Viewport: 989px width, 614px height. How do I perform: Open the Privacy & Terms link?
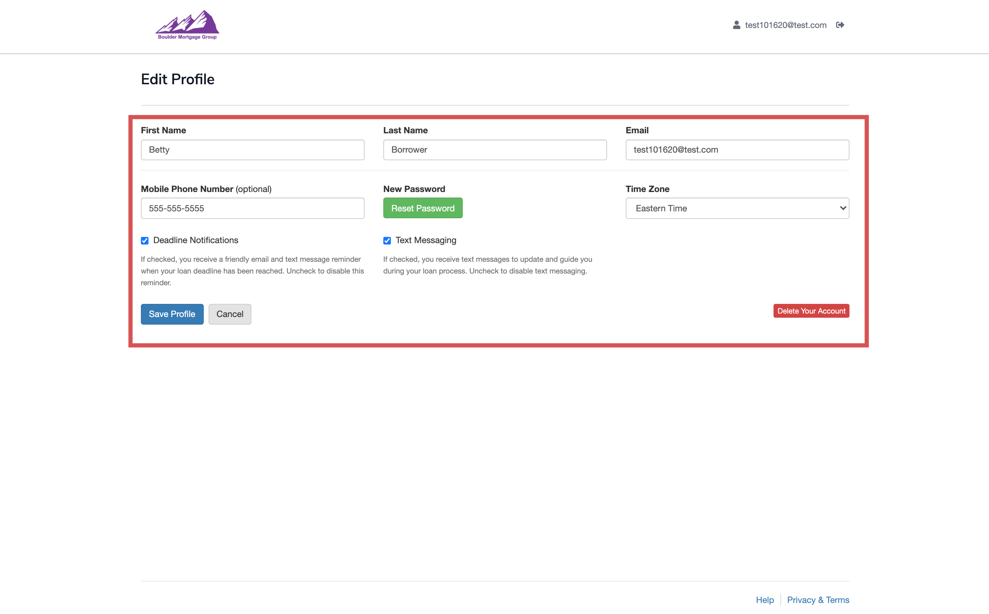click(818, 600)
